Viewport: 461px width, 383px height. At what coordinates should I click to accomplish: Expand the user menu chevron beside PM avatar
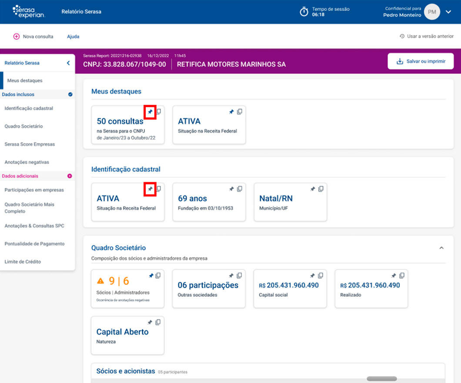coord(448,12)
